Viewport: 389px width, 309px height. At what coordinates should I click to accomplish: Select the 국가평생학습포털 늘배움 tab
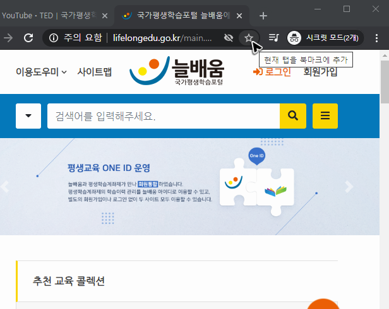[x=183, y=16]
